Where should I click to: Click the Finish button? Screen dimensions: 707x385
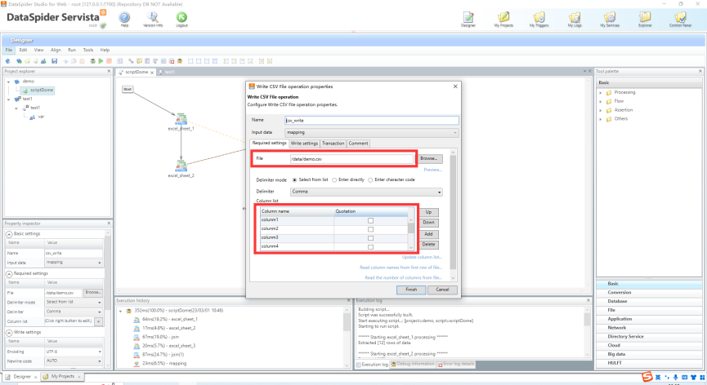411,290
